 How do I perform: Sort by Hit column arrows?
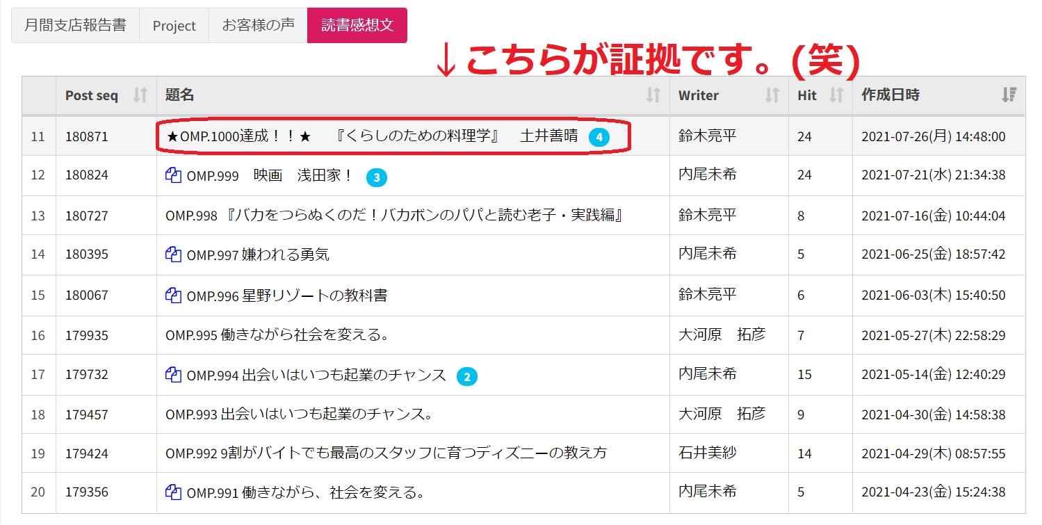836,95
